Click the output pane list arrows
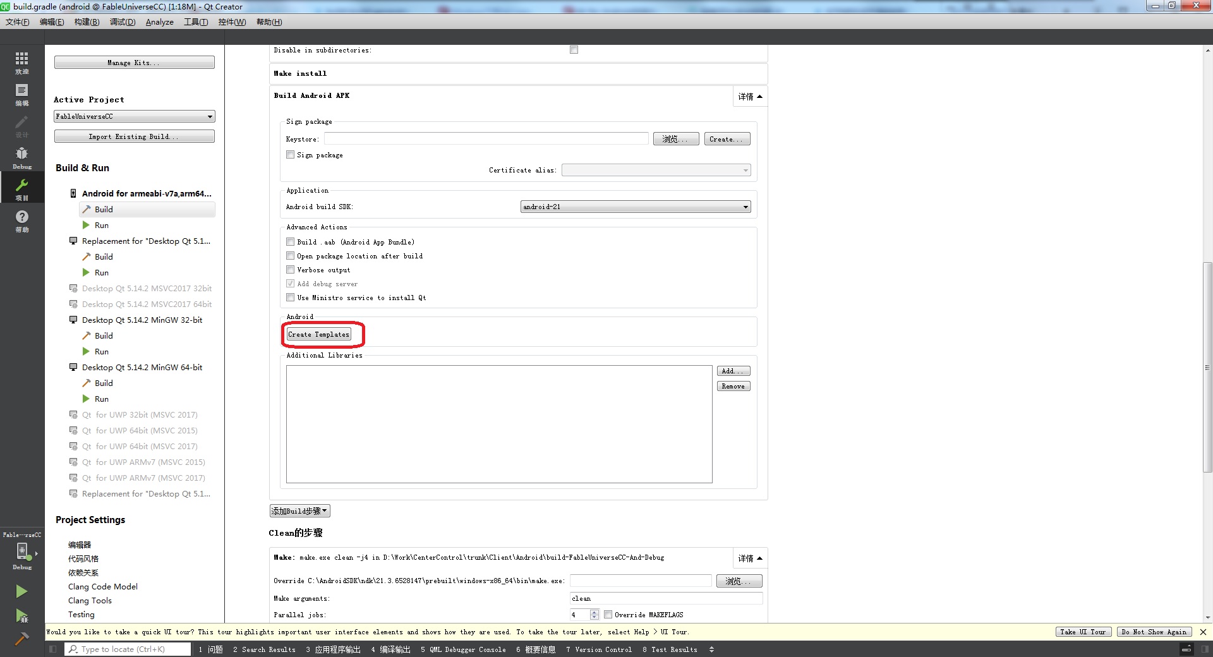This screenshot has width=1213, height=657. point(712,649)
